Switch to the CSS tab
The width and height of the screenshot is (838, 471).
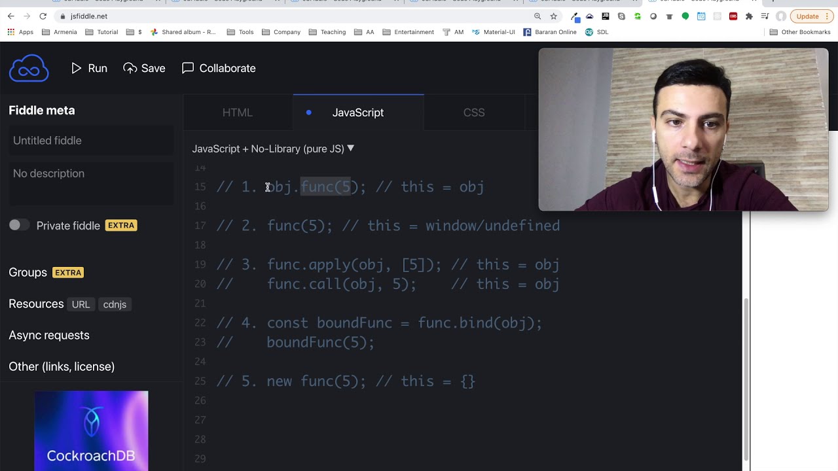point(474,113)
